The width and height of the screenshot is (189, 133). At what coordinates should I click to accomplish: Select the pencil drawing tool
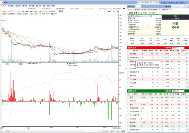click(x=62, y=11)
